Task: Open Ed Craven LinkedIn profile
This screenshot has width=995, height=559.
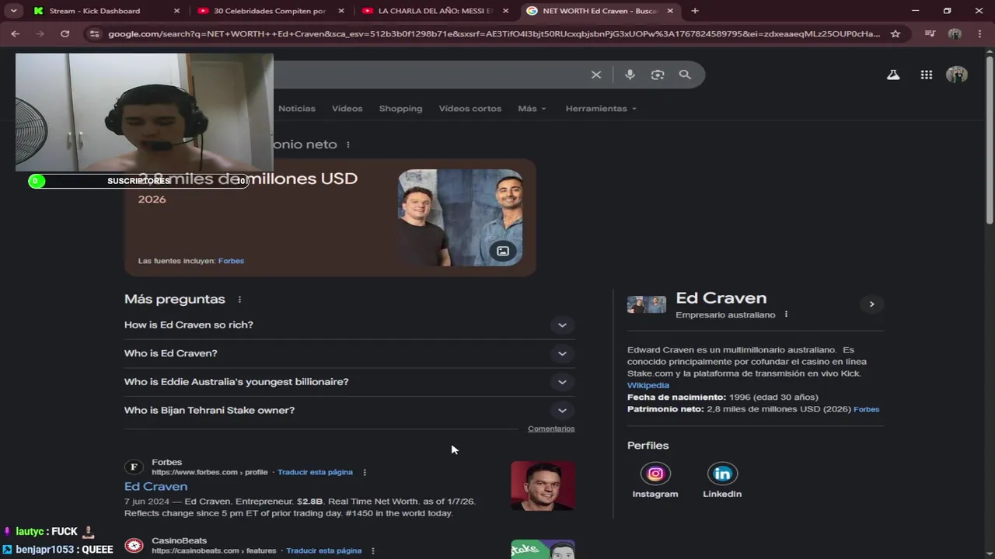Action: tap(722, 481)
